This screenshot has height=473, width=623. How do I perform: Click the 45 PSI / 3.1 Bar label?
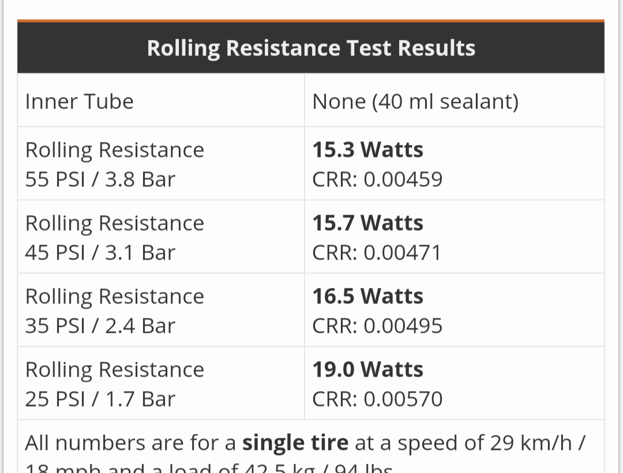100,253
